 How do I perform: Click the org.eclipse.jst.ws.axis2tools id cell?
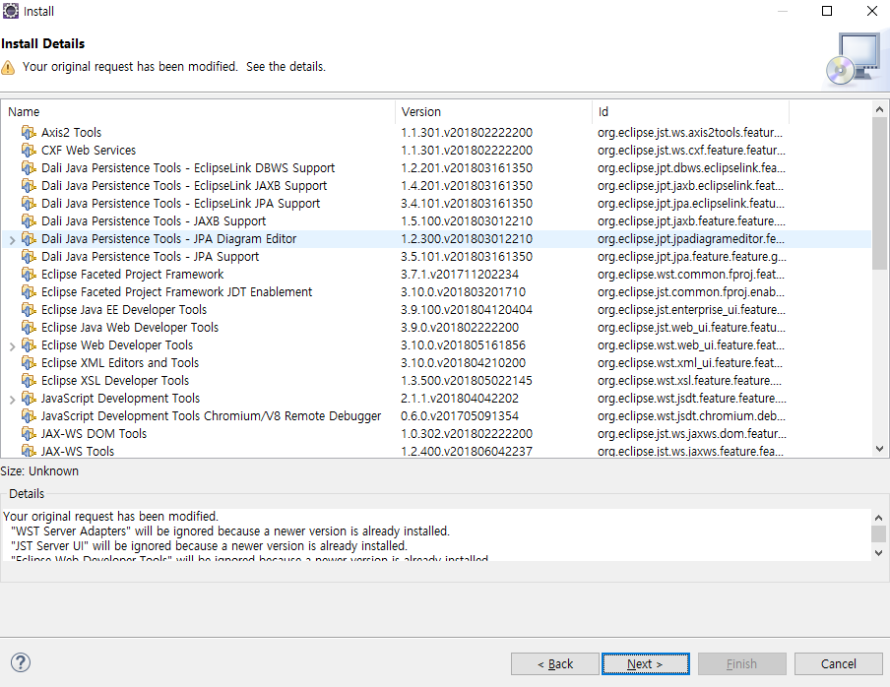689,133
